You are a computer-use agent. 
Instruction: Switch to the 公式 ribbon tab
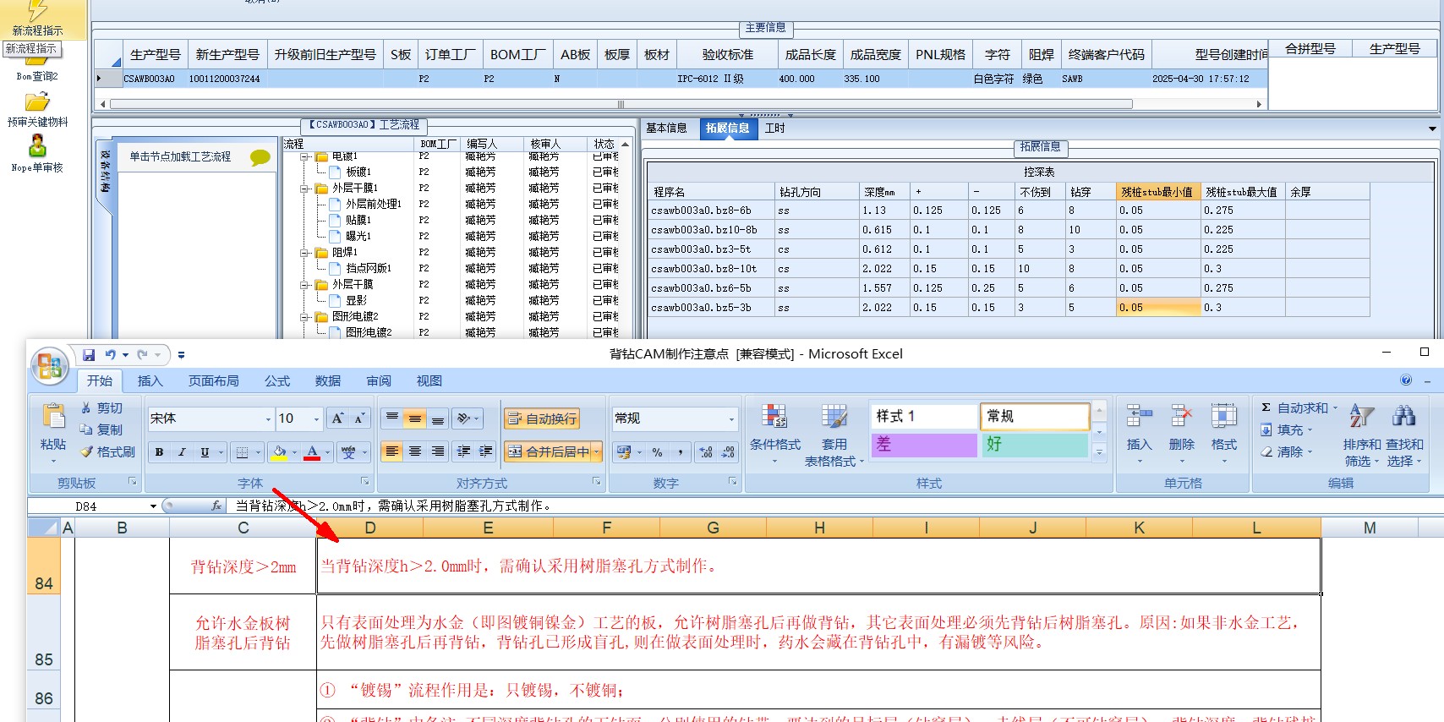(276, 381)
